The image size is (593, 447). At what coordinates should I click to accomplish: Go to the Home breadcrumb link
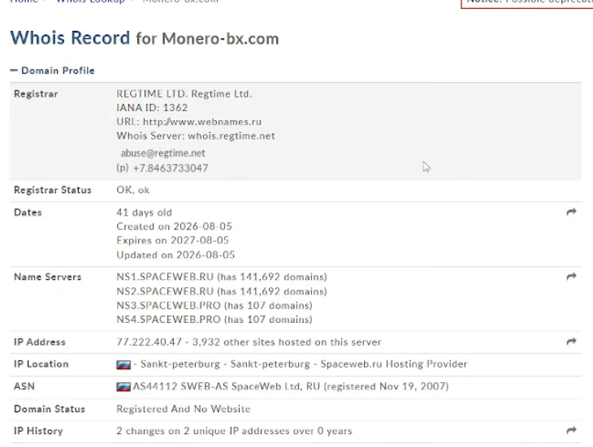[x=24, y=2]
